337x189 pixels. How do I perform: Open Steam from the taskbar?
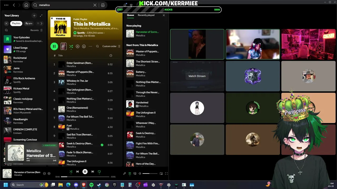coord(99,185)
